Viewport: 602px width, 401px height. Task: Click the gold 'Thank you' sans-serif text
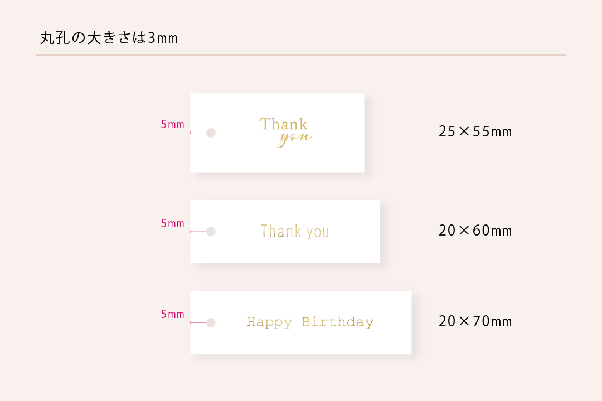click(295, 232)
